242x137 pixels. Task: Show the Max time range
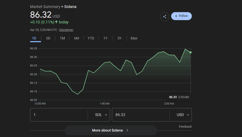(134, 38)
